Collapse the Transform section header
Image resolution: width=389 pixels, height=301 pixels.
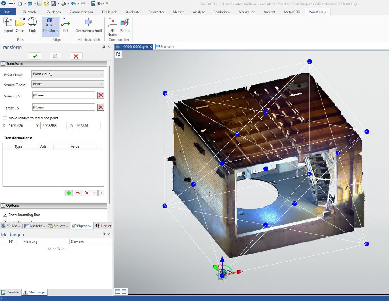click(3, 63)
